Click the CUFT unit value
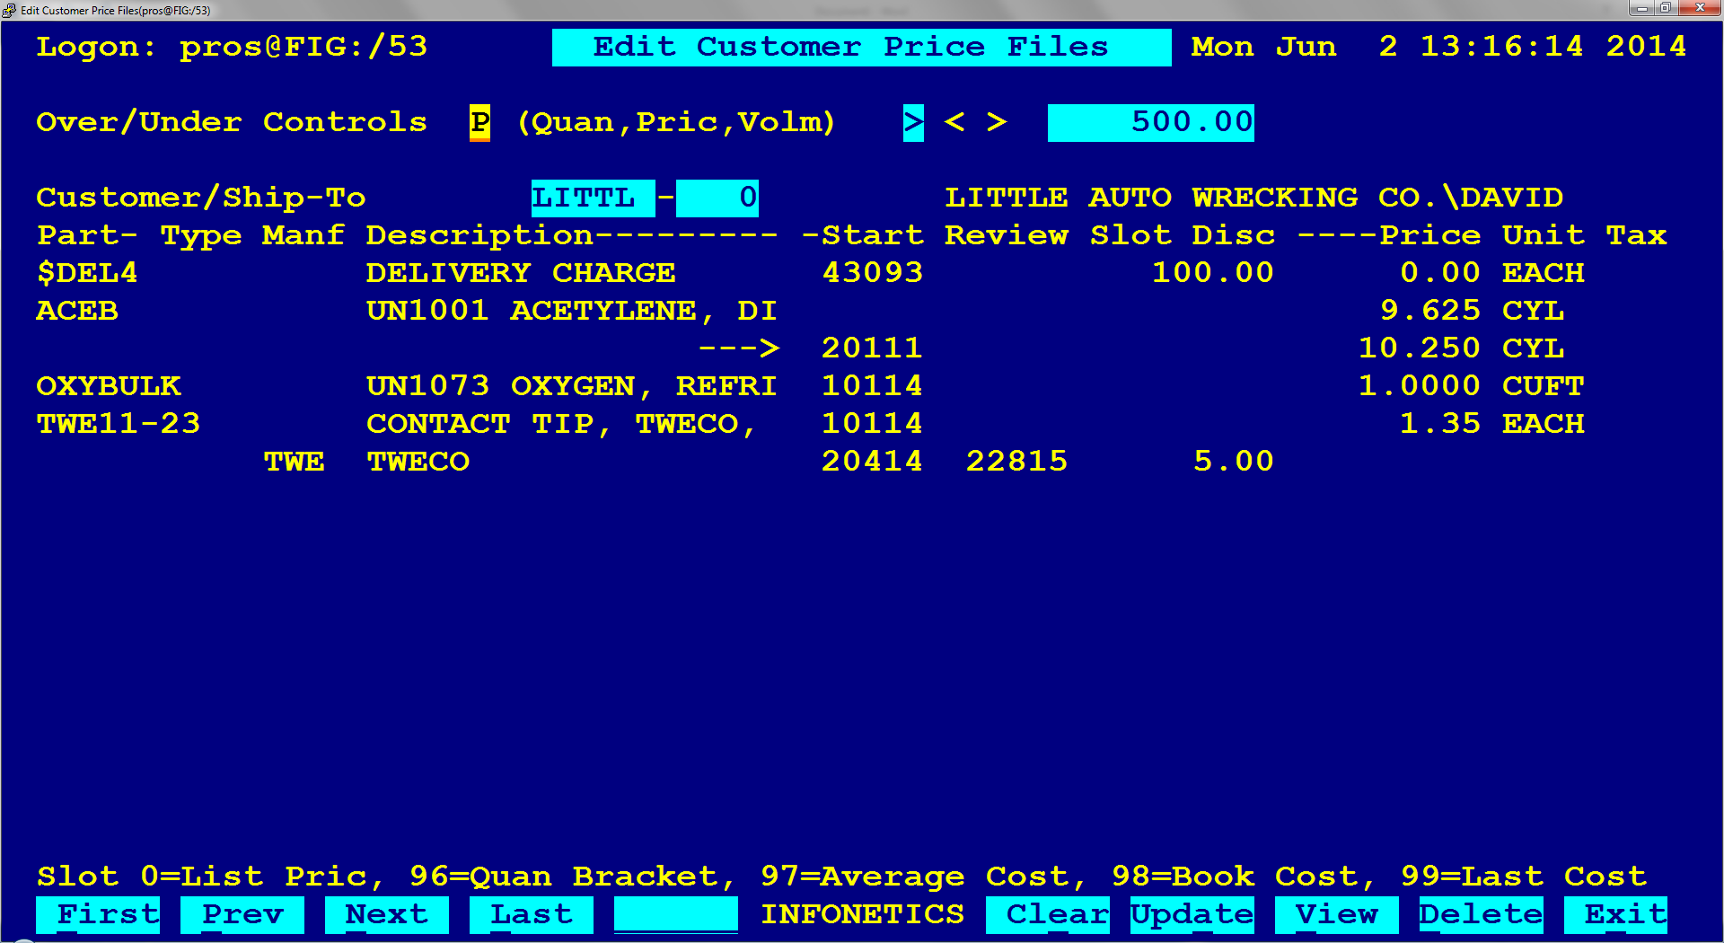1724x943 pixels. (x=1544, y=386)
